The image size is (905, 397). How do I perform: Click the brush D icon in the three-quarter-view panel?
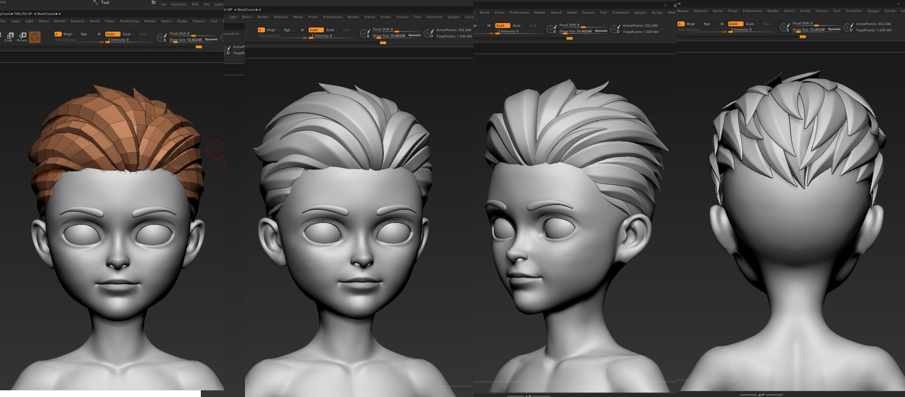click(615, 29)
